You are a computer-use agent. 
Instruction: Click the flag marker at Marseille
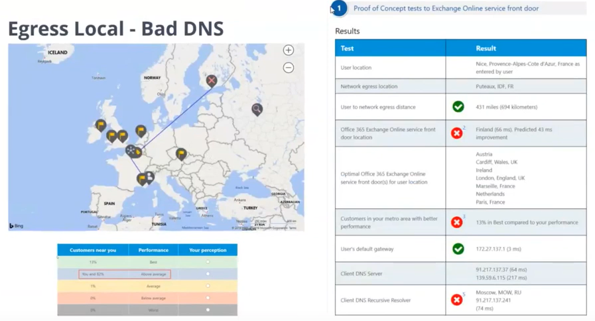click(x=141, y=178)
